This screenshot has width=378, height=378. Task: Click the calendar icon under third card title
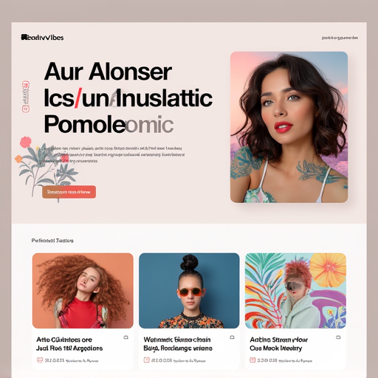coord(252,360)
